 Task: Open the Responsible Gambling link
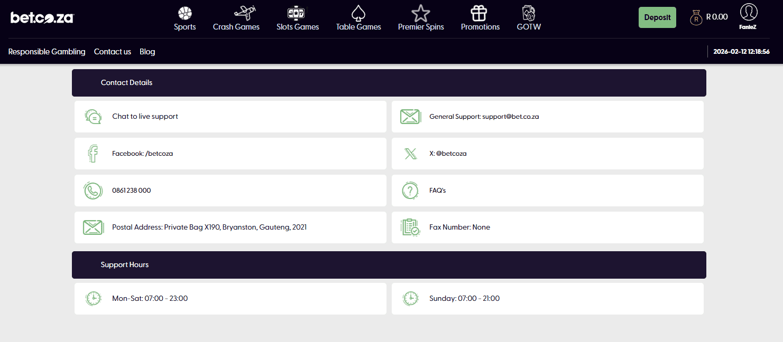[x=47, y=52]
